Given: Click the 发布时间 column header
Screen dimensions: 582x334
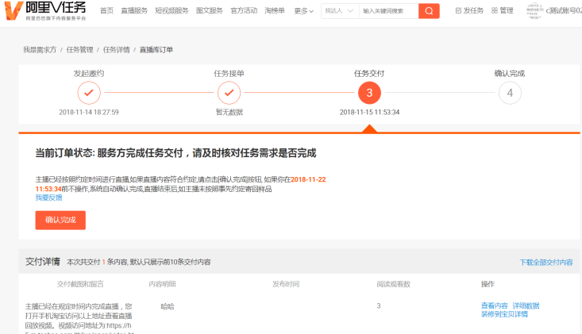Looking at the screenshot, I should (286, 284).
